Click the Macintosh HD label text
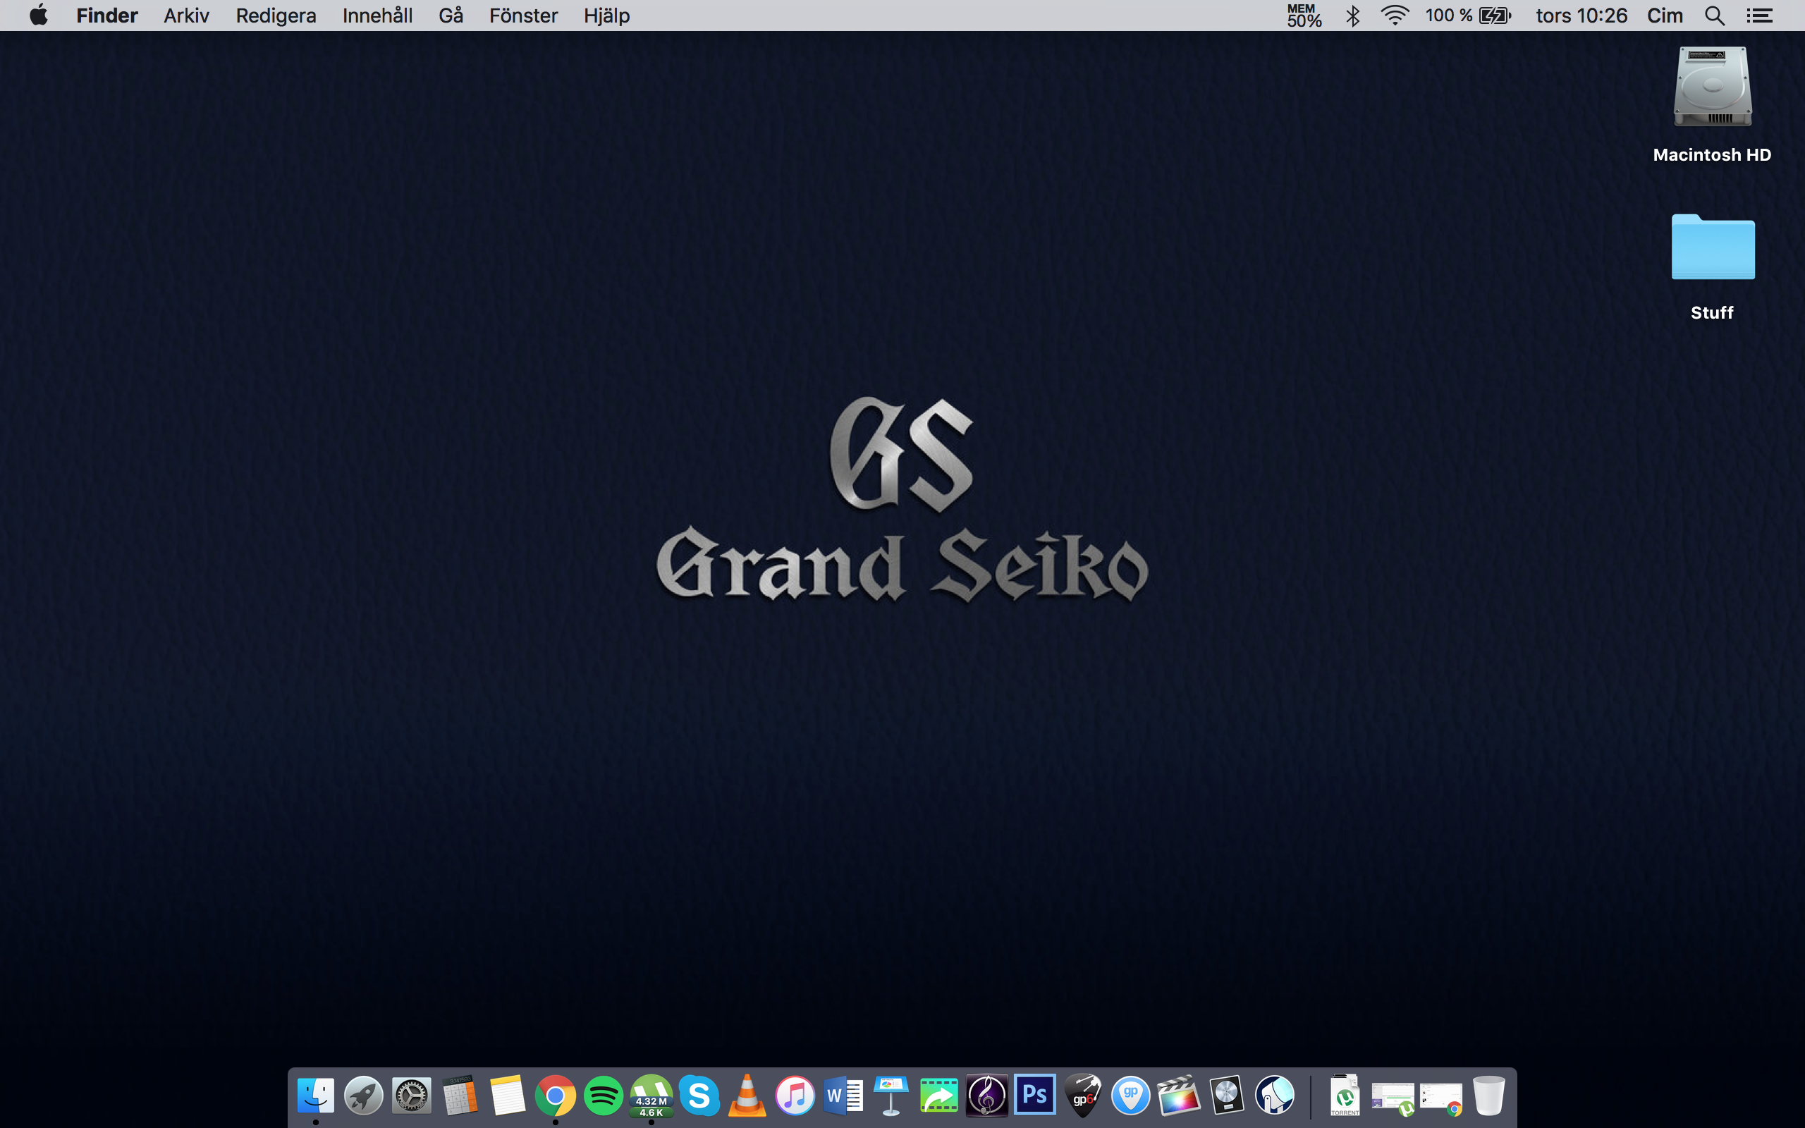This screenshot has height=1128, width=1805. pyautogui.click(x=1712, y=154)
